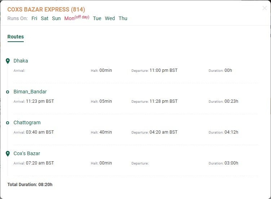Click the Dhaka origin location pin icon
The width and height of the screenshot is (271, 199).
pyautogui.click(x=8, y=61)
